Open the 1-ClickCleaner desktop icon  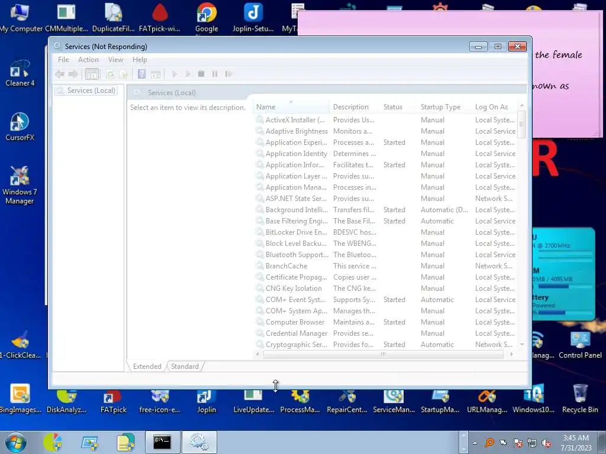(x=20, y=345)
